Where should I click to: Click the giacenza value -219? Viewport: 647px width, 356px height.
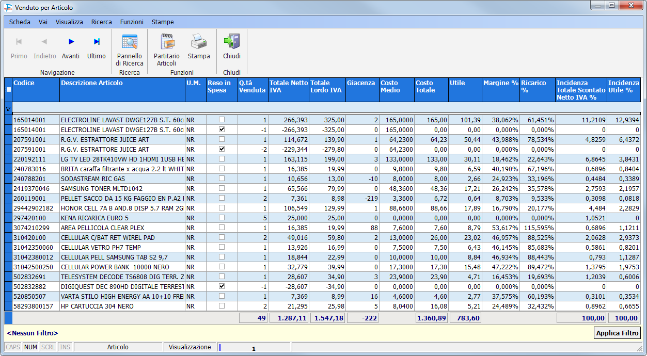click(362, 198)
